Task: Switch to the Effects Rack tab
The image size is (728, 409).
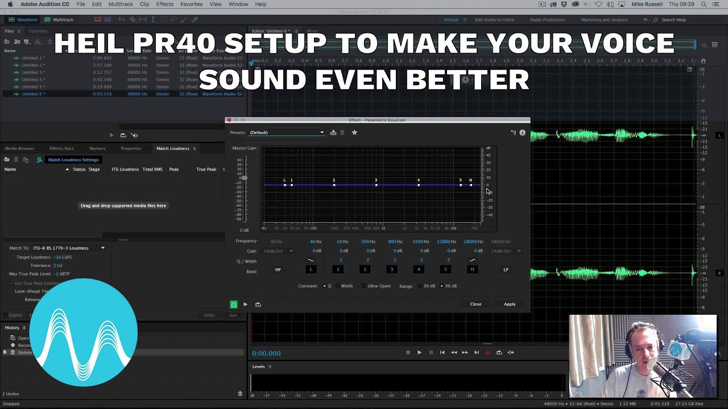Action: 61,149
